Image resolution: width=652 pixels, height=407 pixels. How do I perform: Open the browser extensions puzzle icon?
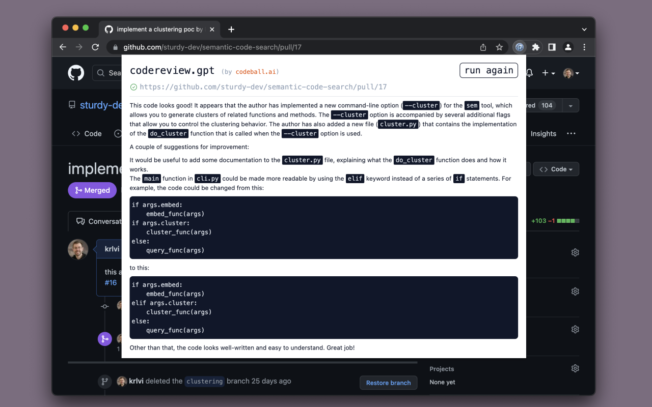(535, 47)
